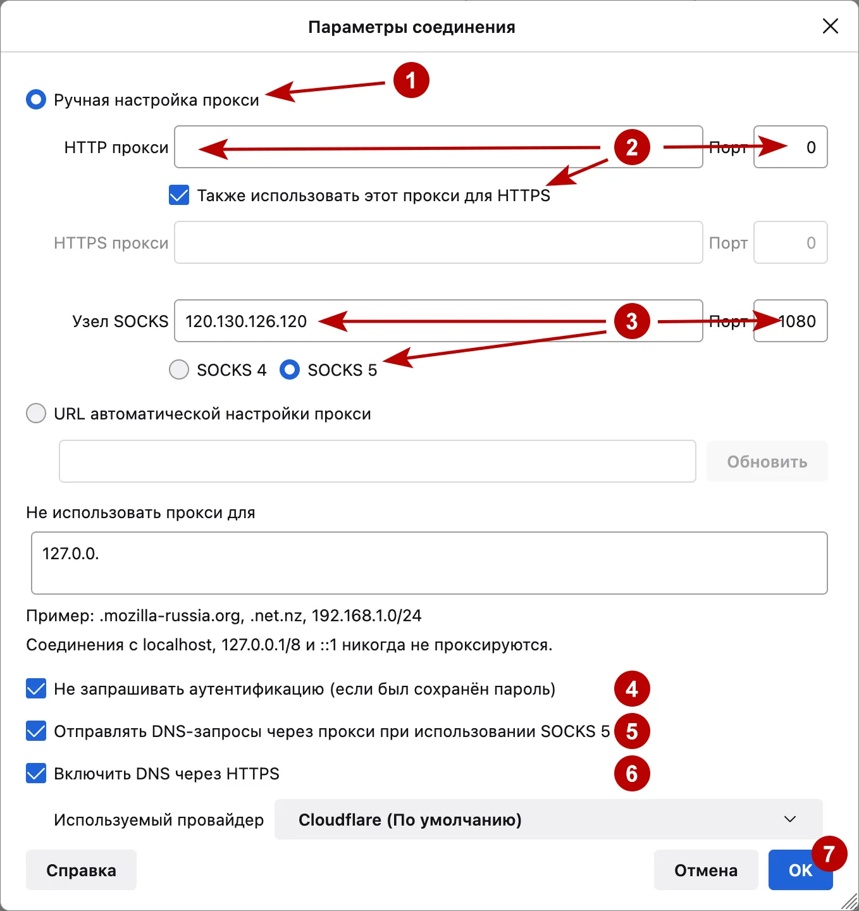The height and width of the screenshot is (911, 859).
Task: Click the Отмена button
Action: [706, 870]
